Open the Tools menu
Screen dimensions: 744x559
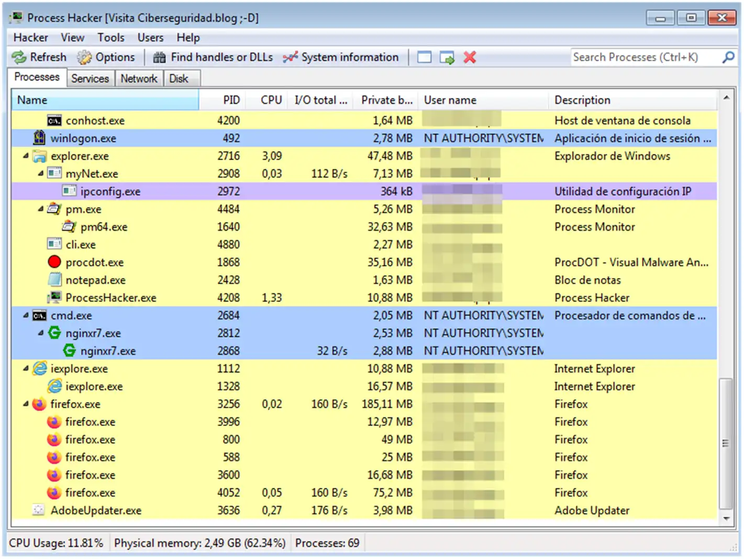click(x=110, y=37)
